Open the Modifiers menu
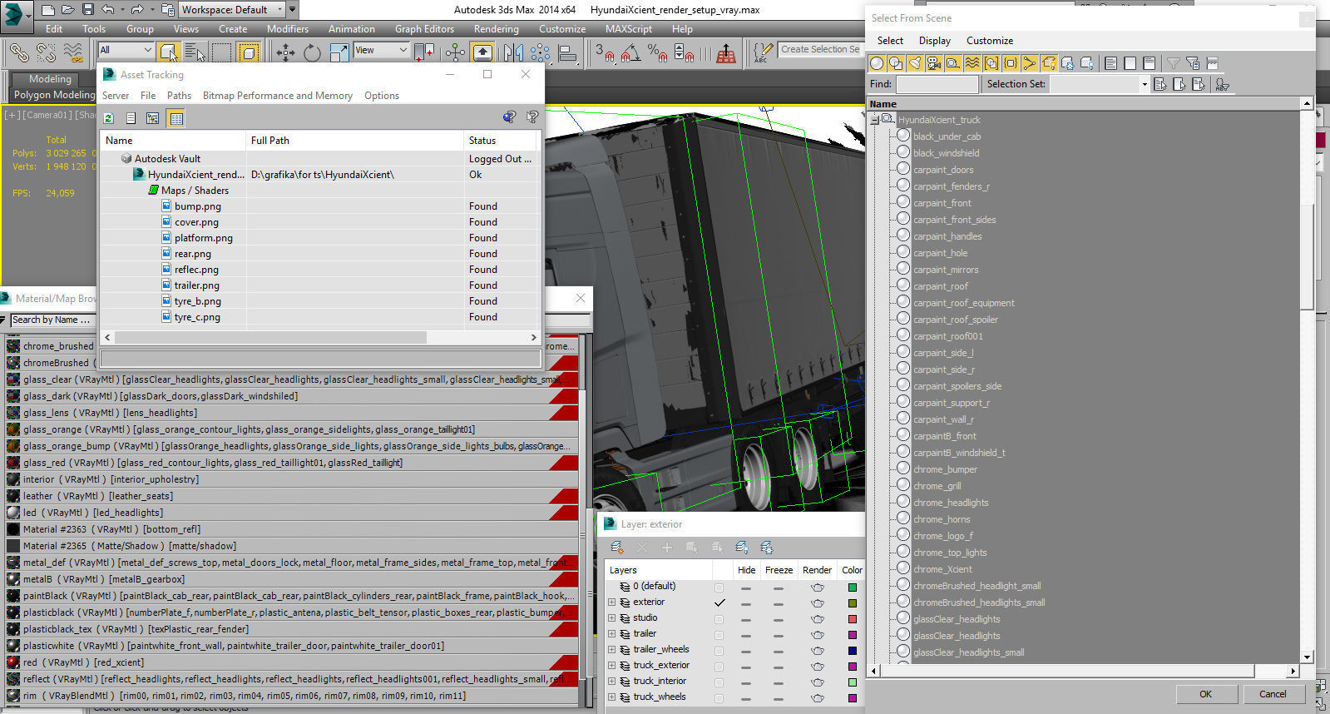1330x714 pixels. [288, 29]
